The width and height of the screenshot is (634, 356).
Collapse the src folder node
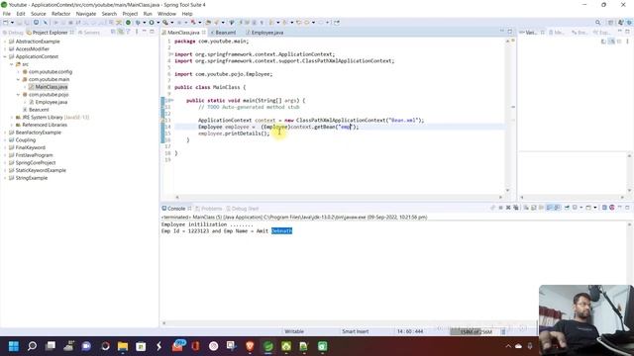coord(11,64)
